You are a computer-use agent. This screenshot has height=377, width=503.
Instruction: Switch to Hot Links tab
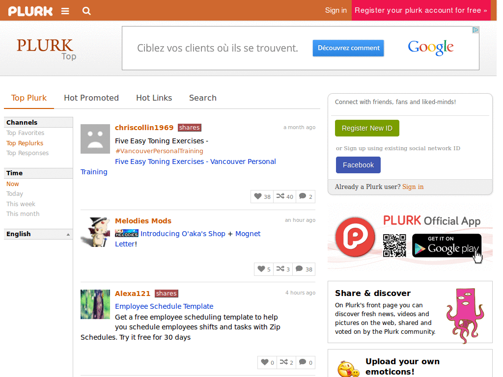tap(154, 98)
